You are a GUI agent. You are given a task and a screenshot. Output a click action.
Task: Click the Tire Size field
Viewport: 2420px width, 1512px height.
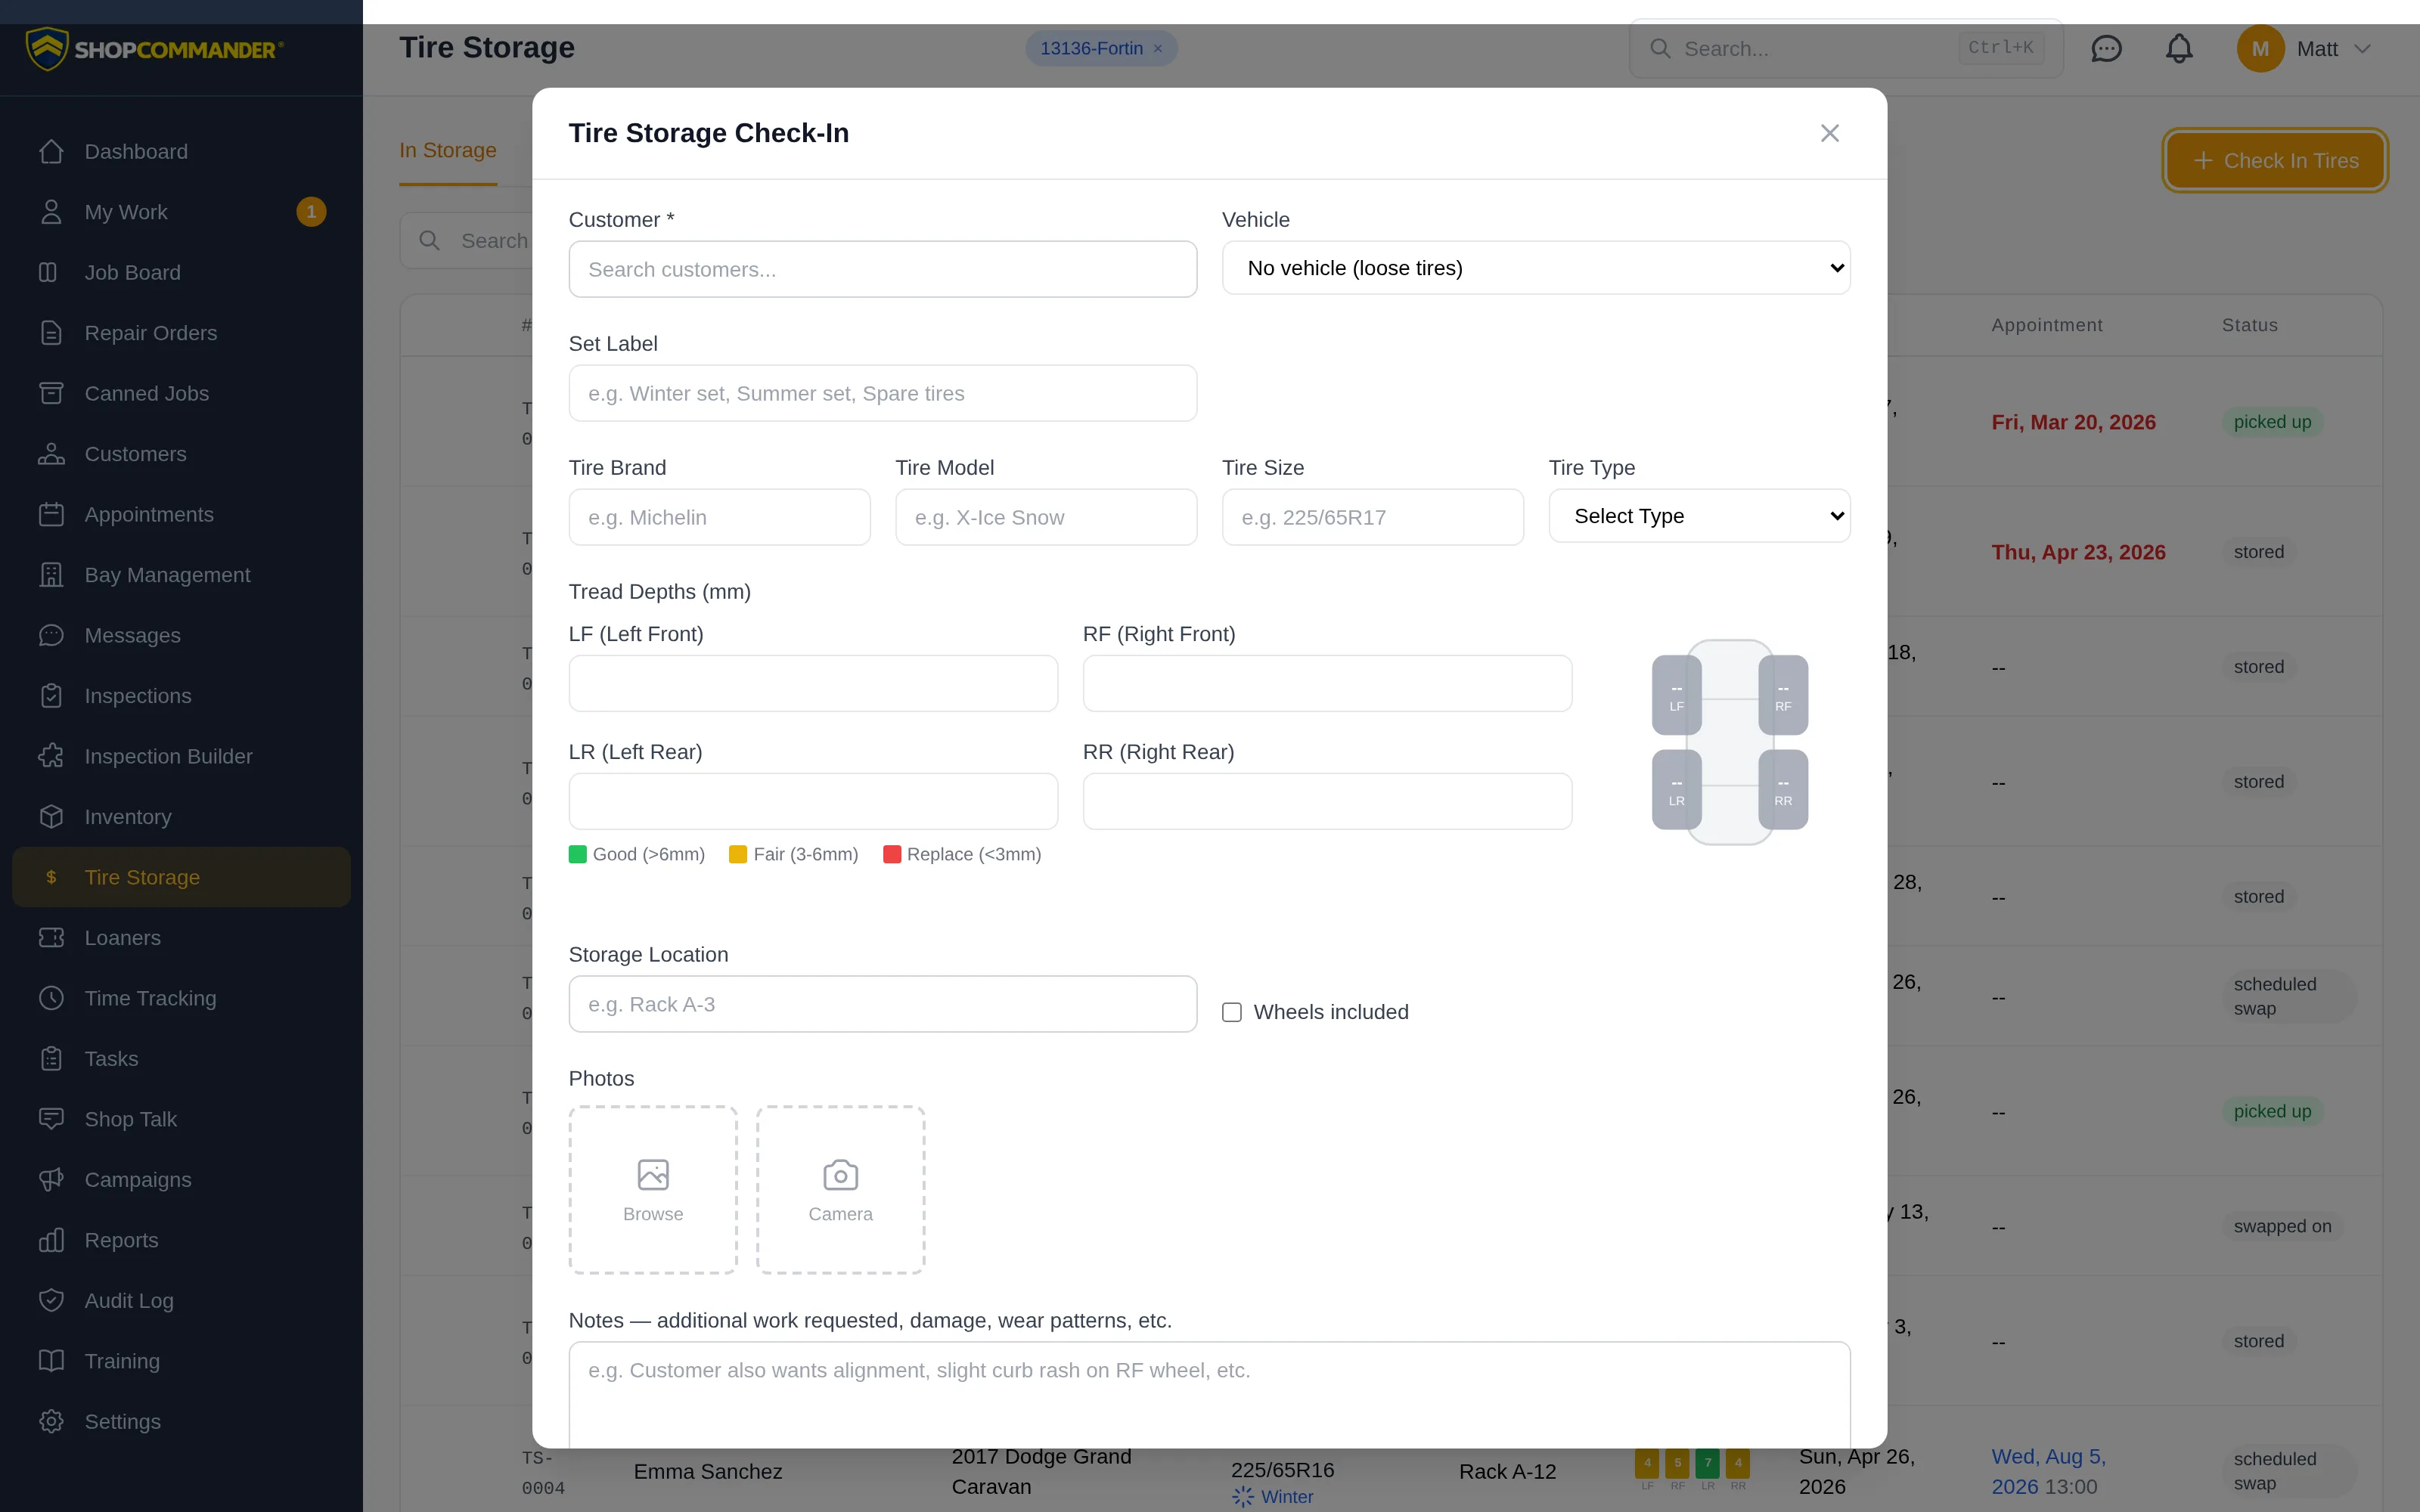(x=1372, y=517)
